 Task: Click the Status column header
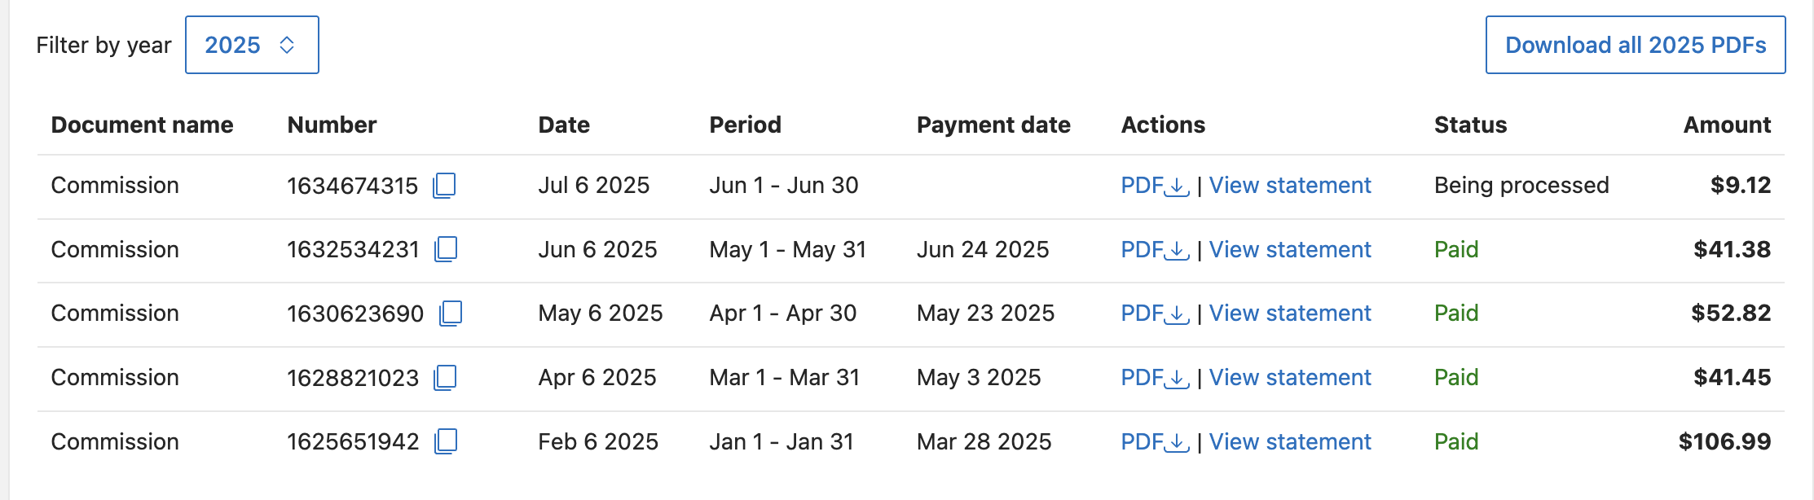tap(1470, 125)
